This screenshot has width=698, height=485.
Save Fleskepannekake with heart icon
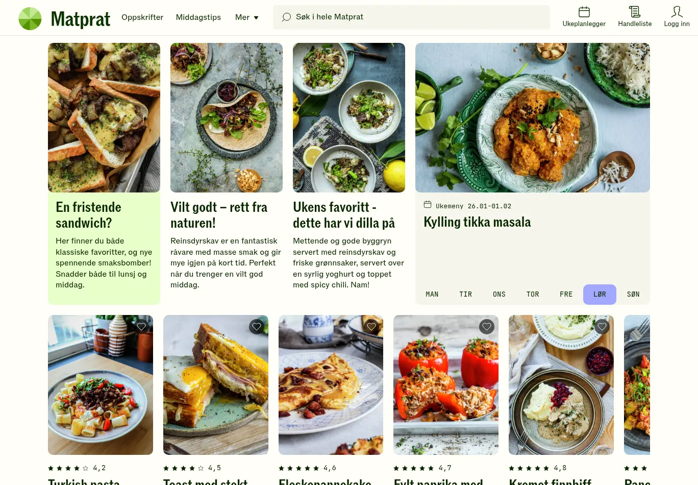(371, 327)
